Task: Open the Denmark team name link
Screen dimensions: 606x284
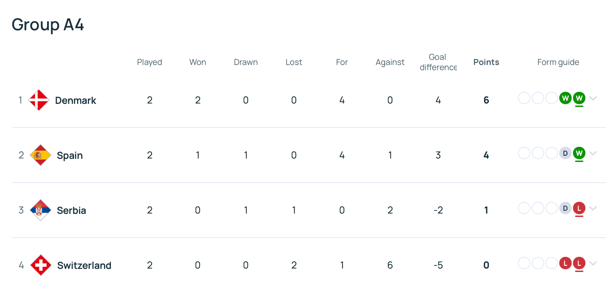Action: click(x=76, y=100)
